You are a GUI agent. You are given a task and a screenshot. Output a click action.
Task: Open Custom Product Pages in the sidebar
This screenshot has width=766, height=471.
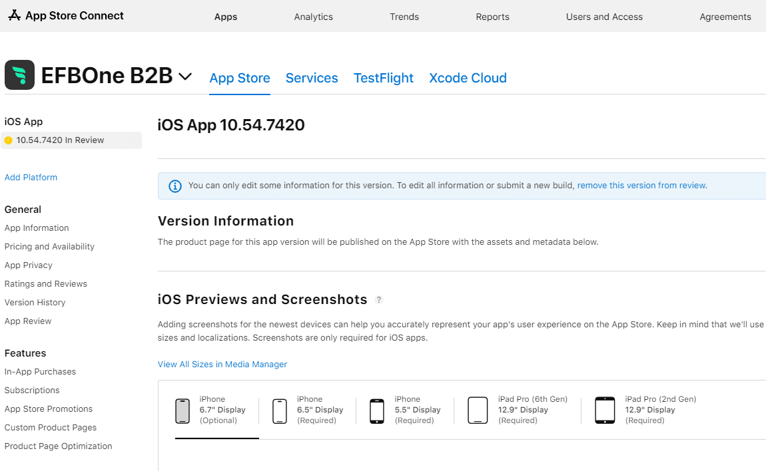(x=51, y=428)
